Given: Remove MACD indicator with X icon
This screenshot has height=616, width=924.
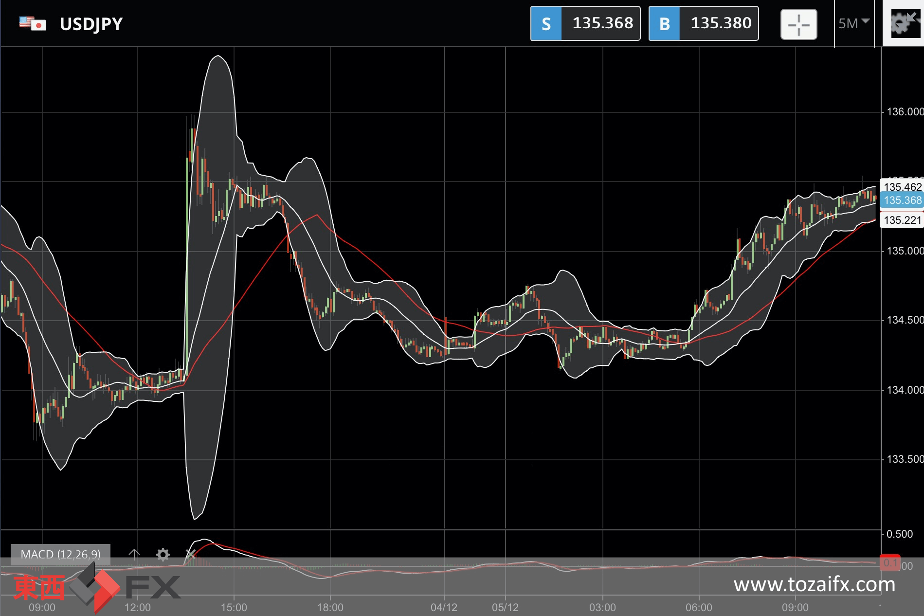Looking at the screenshot, I should pos(190,554).
